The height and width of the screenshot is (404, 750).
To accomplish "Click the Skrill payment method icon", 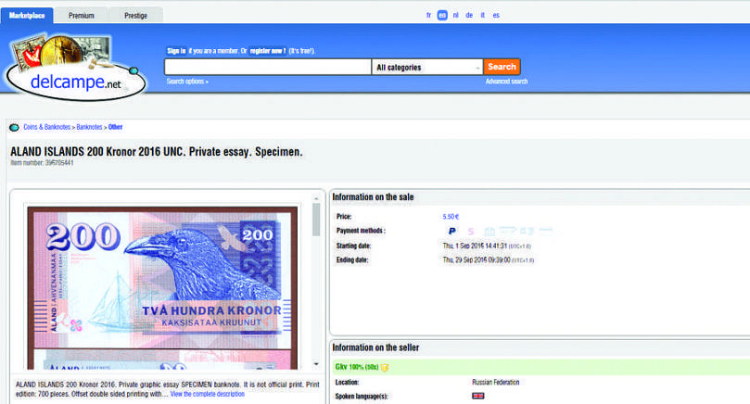I will 471,232.
